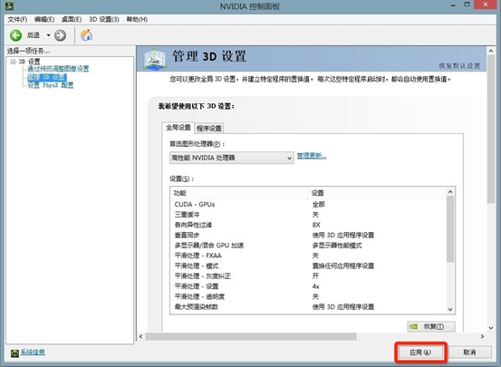Click the 功能 column header
Screen dimensions: 501x367
click(x=239, y=193)
